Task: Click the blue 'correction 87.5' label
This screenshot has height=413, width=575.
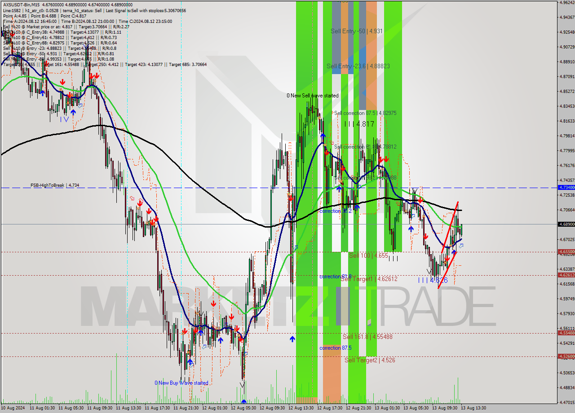Action: 336,348
